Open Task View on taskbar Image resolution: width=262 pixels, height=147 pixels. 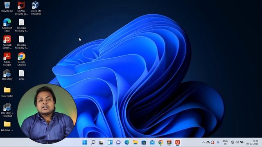point(101,143)
